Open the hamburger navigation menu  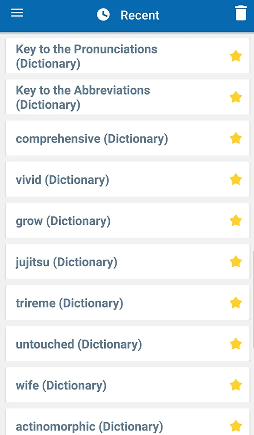pos(17,13)
